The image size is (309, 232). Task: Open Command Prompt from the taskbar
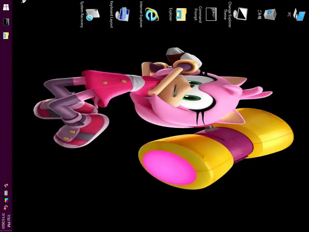[6, 22]
